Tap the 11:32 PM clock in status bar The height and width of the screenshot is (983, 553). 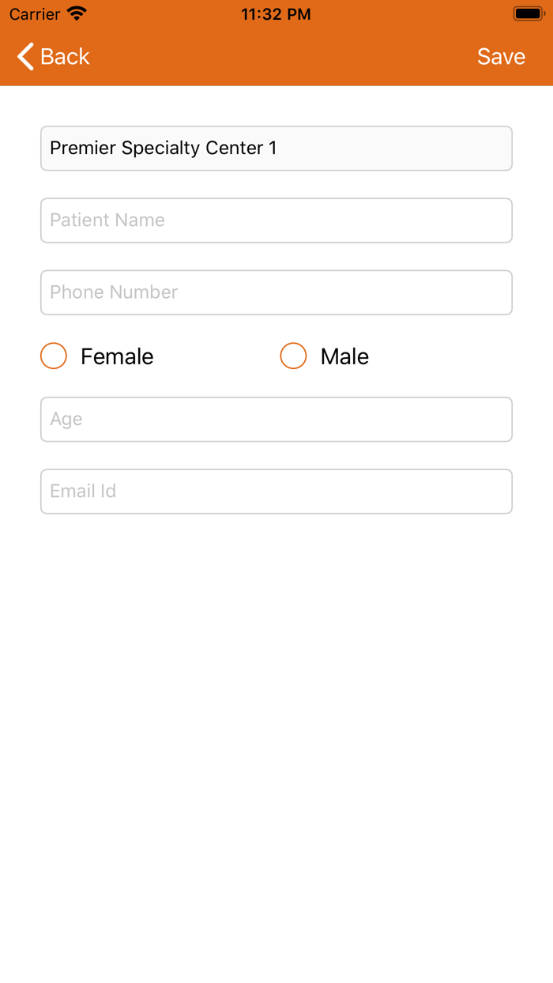pyautogui.click(x=276, y=14)
